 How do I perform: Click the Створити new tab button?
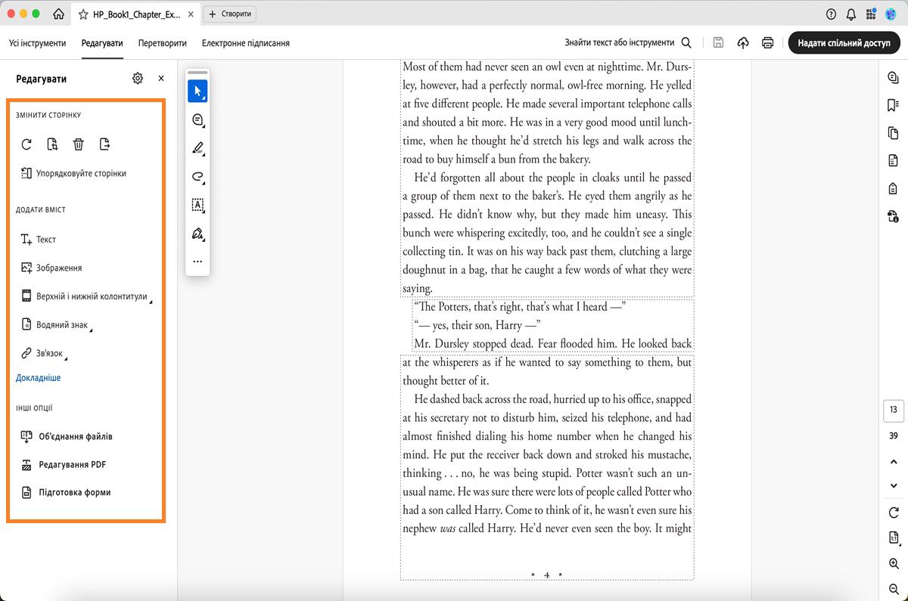coord(229,14)
